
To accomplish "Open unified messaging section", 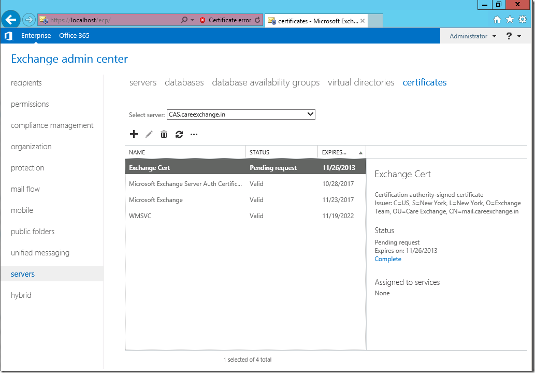I will point(40,253).
